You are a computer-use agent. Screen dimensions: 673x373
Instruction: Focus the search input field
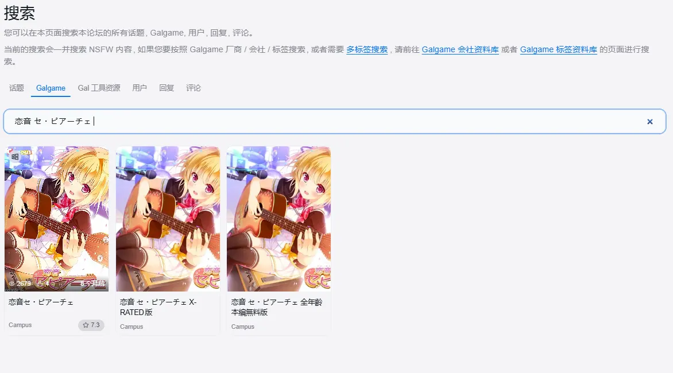click(x=335, y=121)
